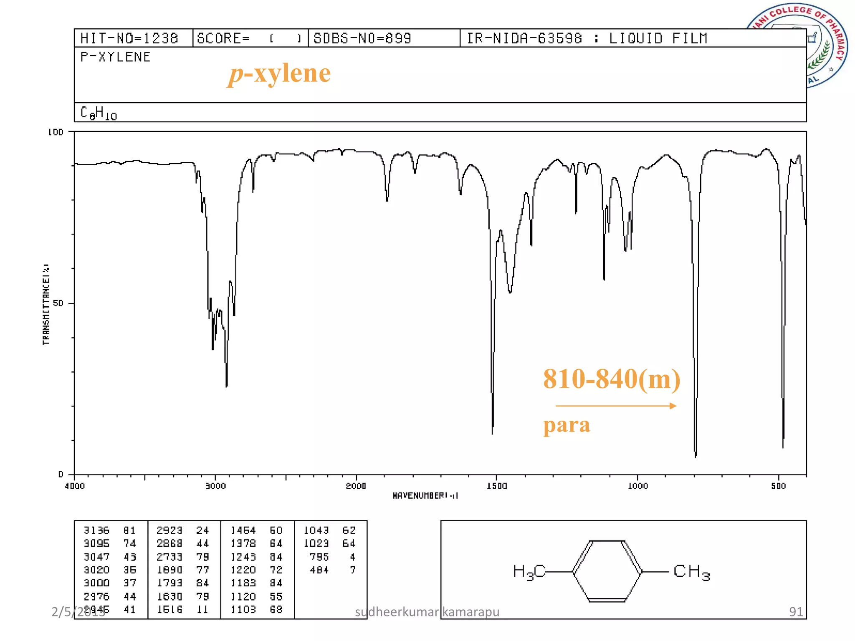Click the 1500 x-axis tick label
This screenshot has height=641, width=855.
497,486
